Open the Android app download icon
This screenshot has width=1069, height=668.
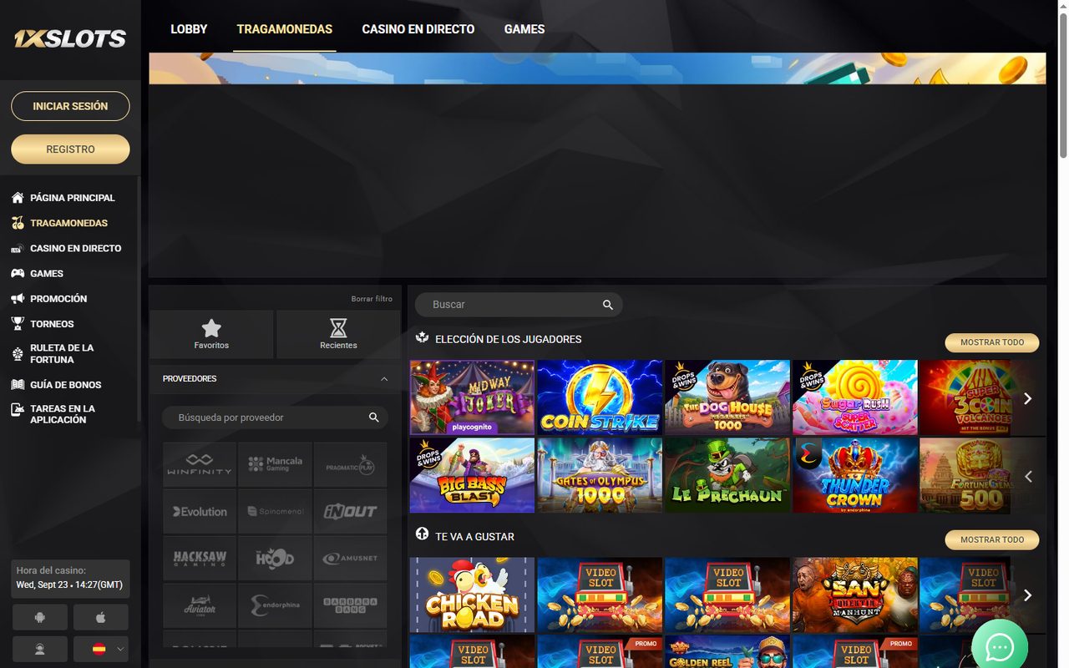[x=40, y=618]
